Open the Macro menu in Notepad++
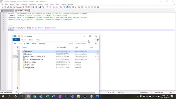176x99 pixels. click(x=52, y=4)
